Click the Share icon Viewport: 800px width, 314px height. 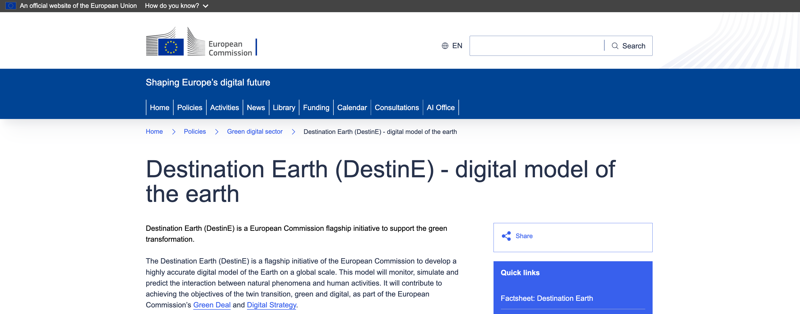pos(506,236)
